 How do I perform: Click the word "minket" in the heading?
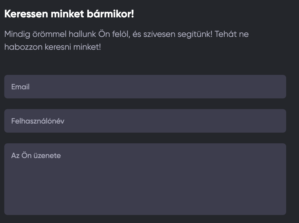click(x=67, y=14)
